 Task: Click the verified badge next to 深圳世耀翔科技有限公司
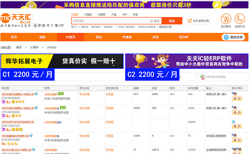[31, 135]
